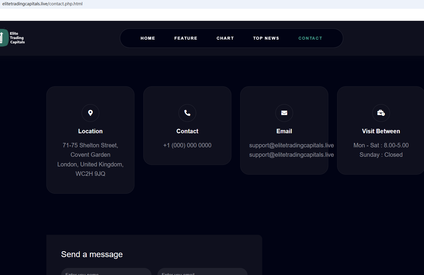This screenshot has width=424, height=275.
Task: Click the Shelton Street address text
Action: tap(90, 145)
